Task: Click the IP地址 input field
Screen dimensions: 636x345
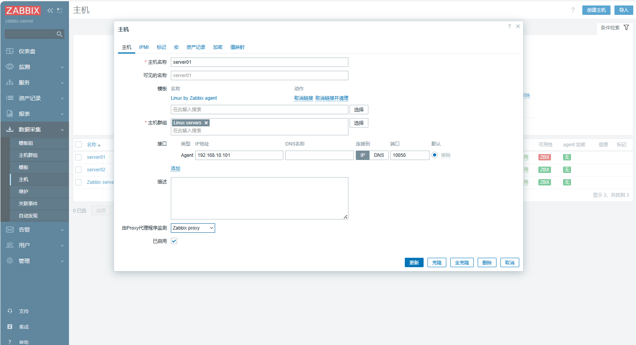Action: point(239,155)
